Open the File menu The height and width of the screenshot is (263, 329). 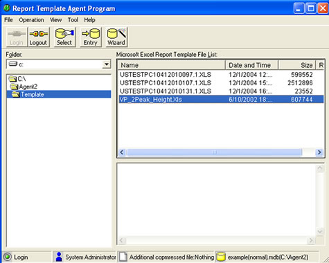8,20
